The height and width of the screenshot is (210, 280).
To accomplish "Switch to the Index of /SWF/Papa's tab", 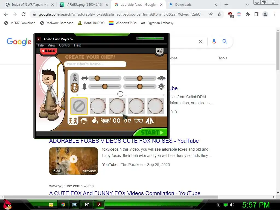I will pos(30,5).
